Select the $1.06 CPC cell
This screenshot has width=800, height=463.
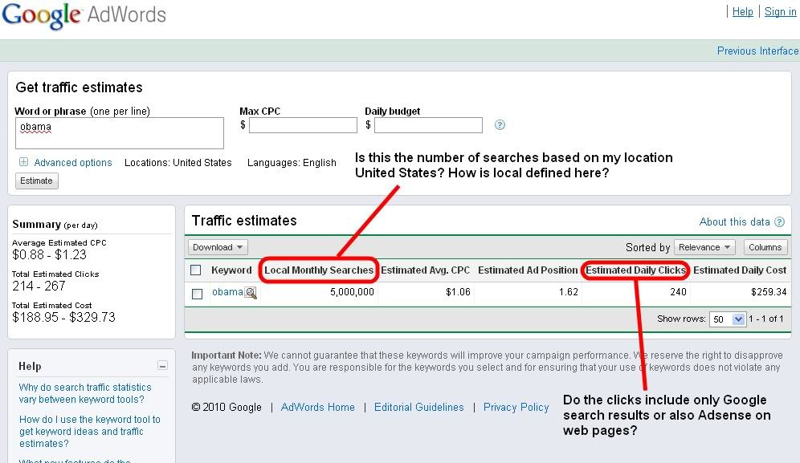coord(458,292)
